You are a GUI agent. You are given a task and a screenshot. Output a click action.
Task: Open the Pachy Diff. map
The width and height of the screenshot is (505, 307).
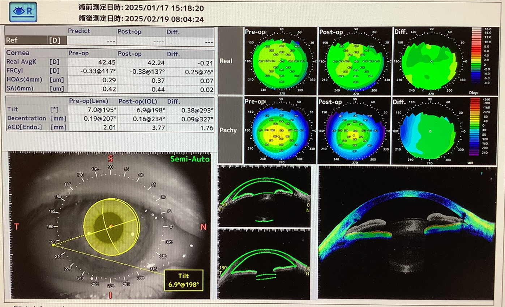tap(429, 131)
